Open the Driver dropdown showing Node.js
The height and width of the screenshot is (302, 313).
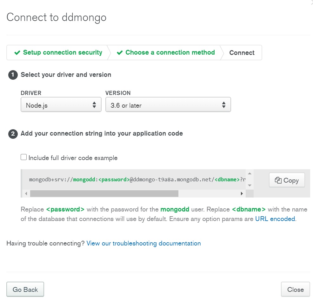[x=61, y=105]
